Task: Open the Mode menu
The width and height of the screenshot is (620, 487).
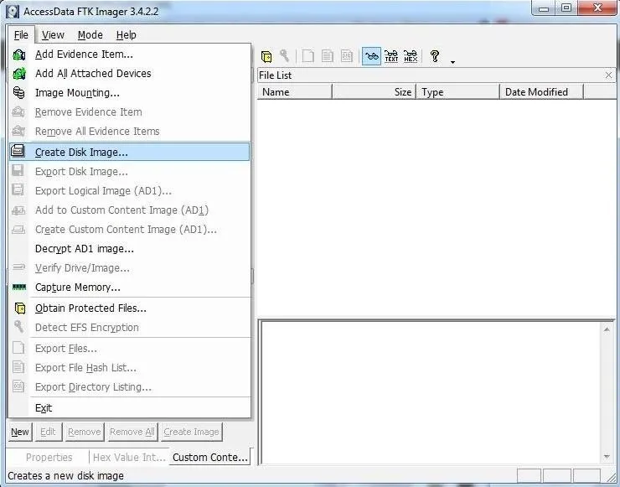Action: coord(90,35)
